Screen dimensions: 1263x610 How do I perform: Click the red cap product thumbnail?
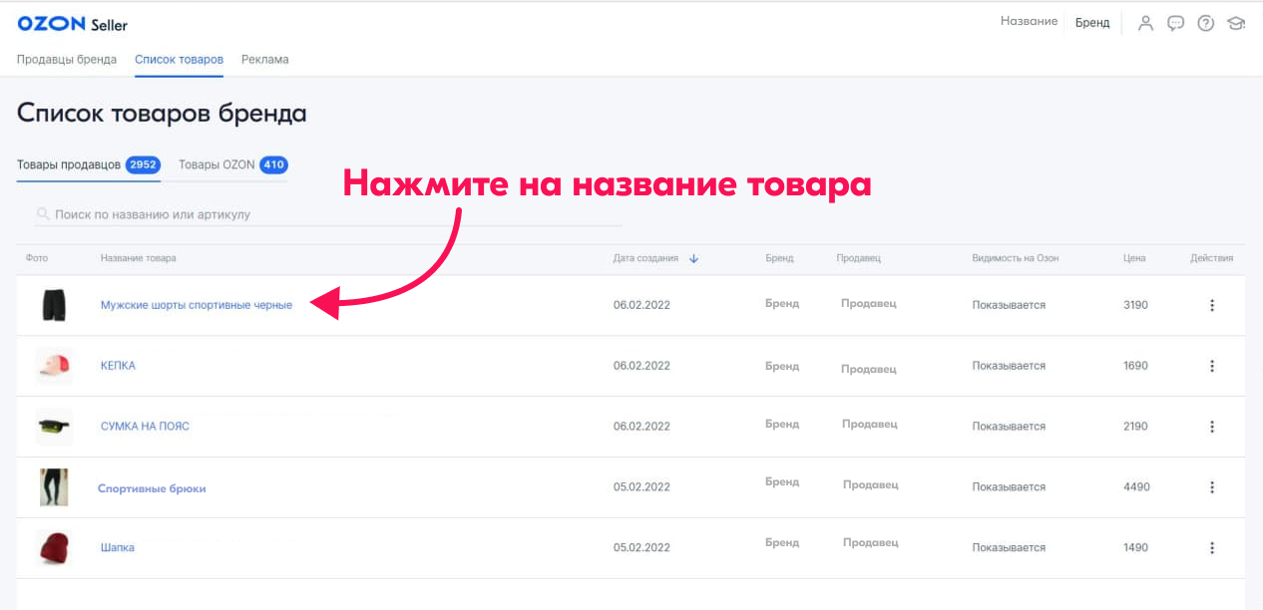pyautogui.click(x=53, y=366)
